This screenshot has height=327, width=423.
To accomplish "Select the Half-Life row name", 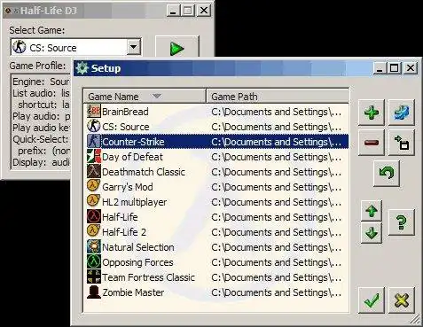I will [120, 217].
